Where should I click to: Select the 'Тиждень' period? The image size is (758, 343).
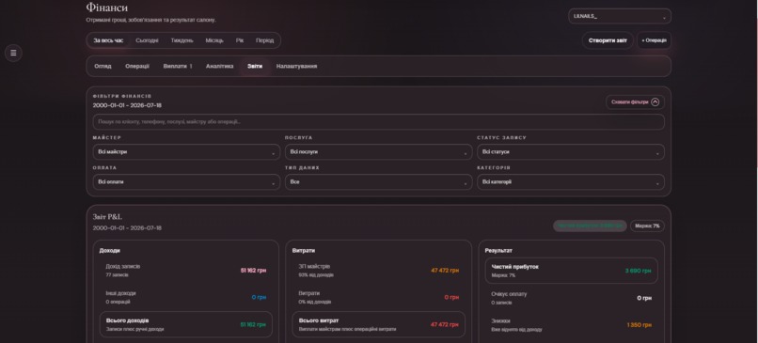click(182, 40)
